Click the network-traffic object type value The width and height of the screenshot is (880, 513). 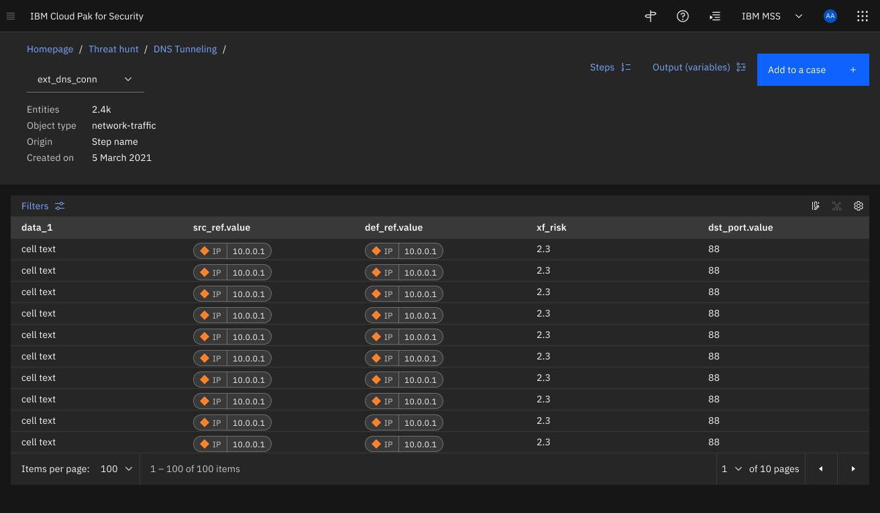point(124,125)
